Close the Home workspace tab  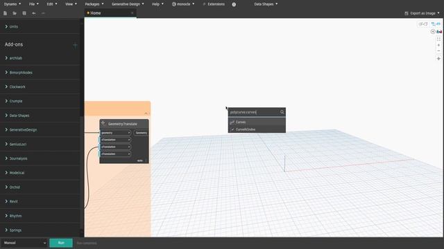click(133, 13)
